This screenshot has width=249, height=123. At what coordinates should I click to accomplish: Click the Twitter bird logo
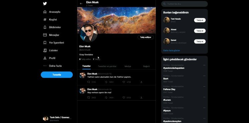click(x=45, y=3)
